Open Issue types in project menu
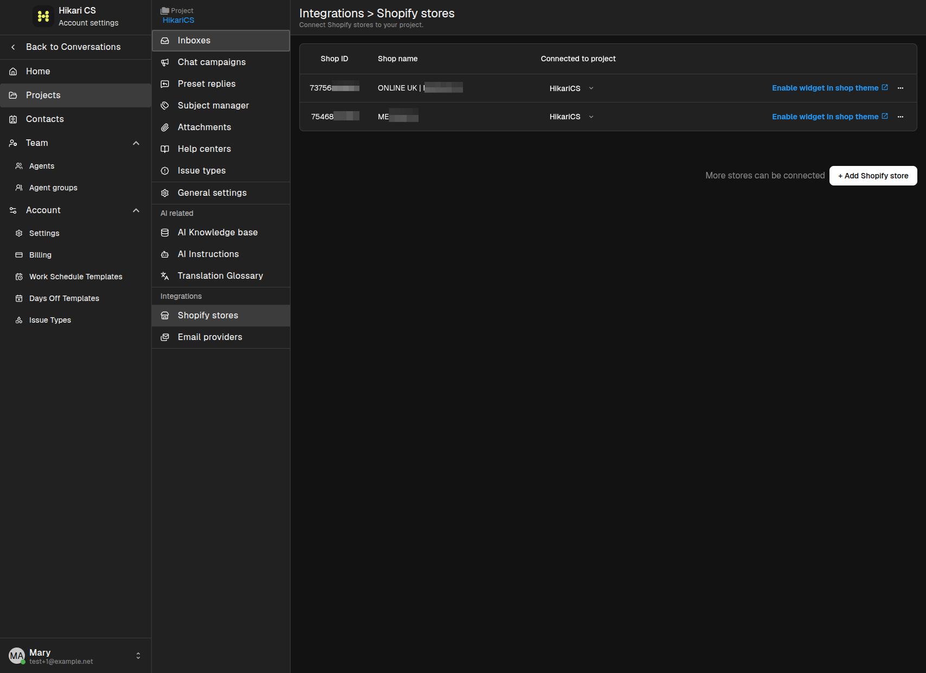 [x=221, y=171]
